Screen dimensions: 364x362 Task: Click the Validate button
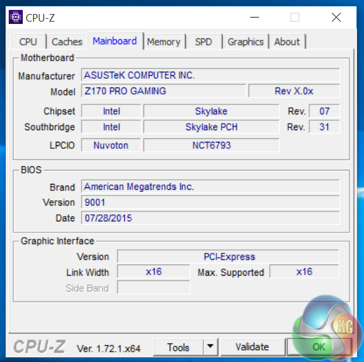point(253,347)
